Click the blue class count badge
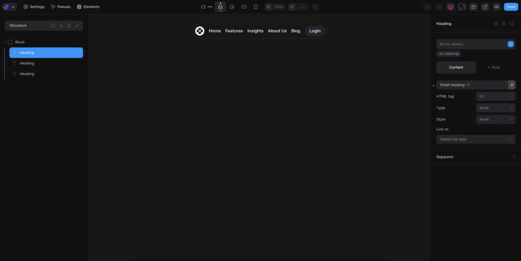521x261 pixels. pyautogui.click(x=511, y=44)
